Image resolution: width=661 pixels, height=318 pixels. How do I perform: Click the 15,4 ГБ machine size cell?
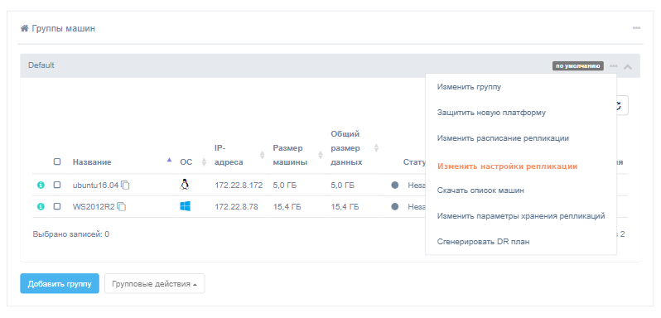287,206
